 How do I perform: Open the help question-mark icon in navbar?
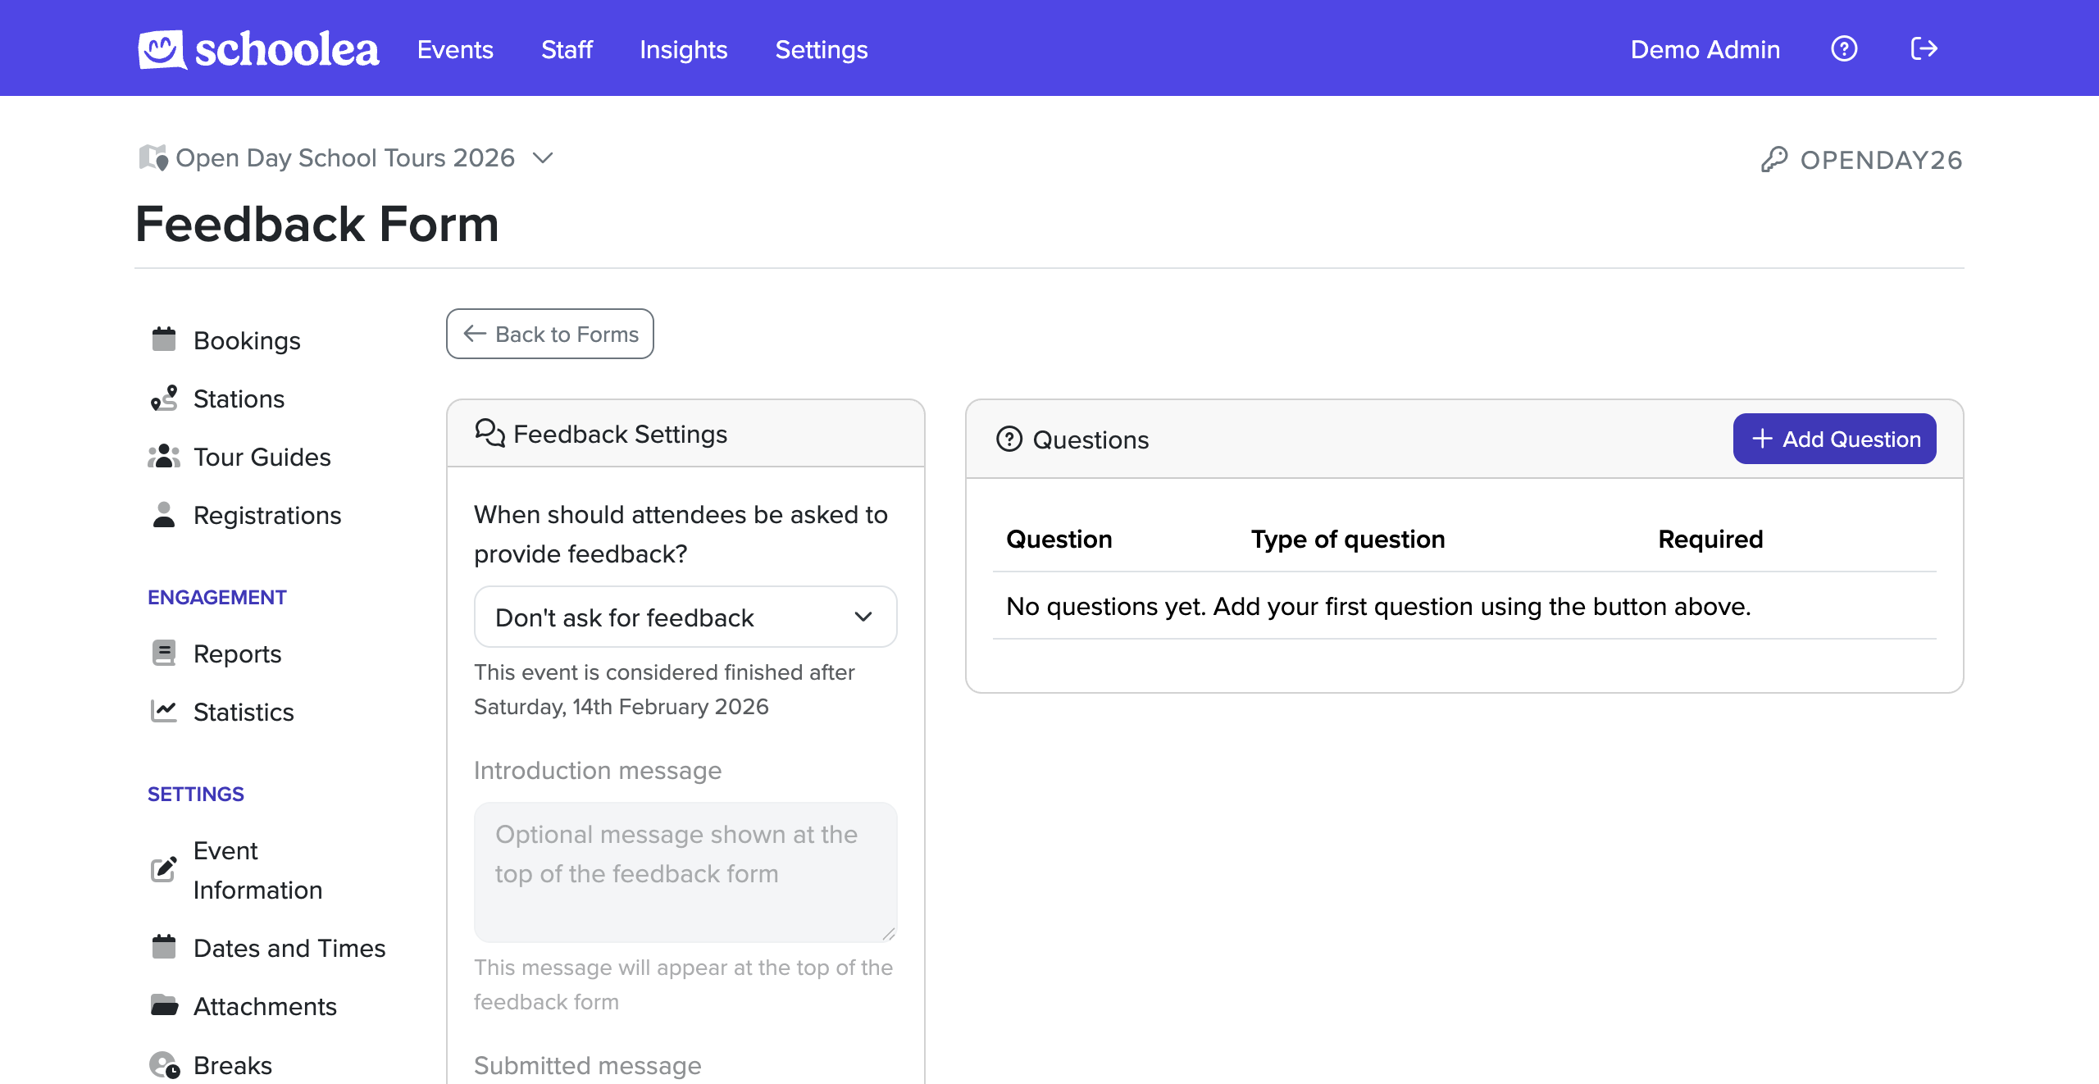pos(1844,48)
